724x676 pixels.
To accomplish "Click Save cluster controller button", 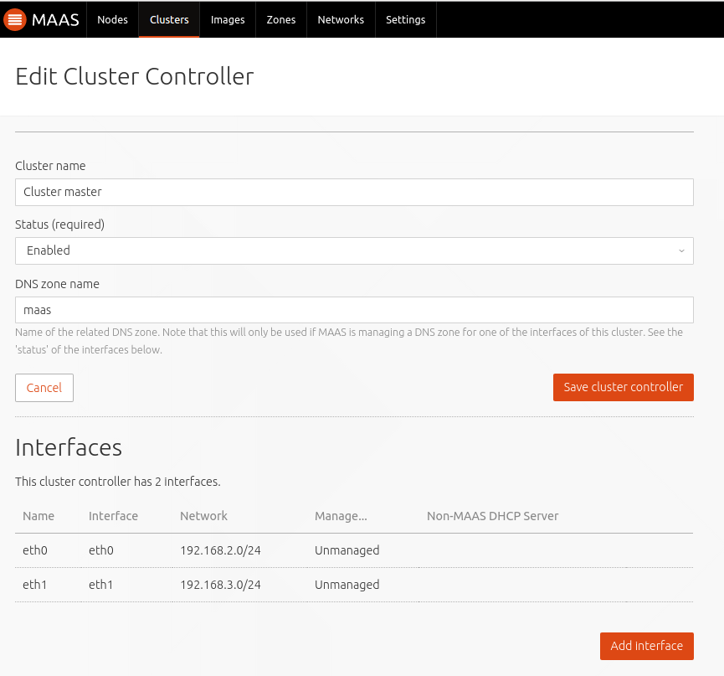I will (624, 387).
